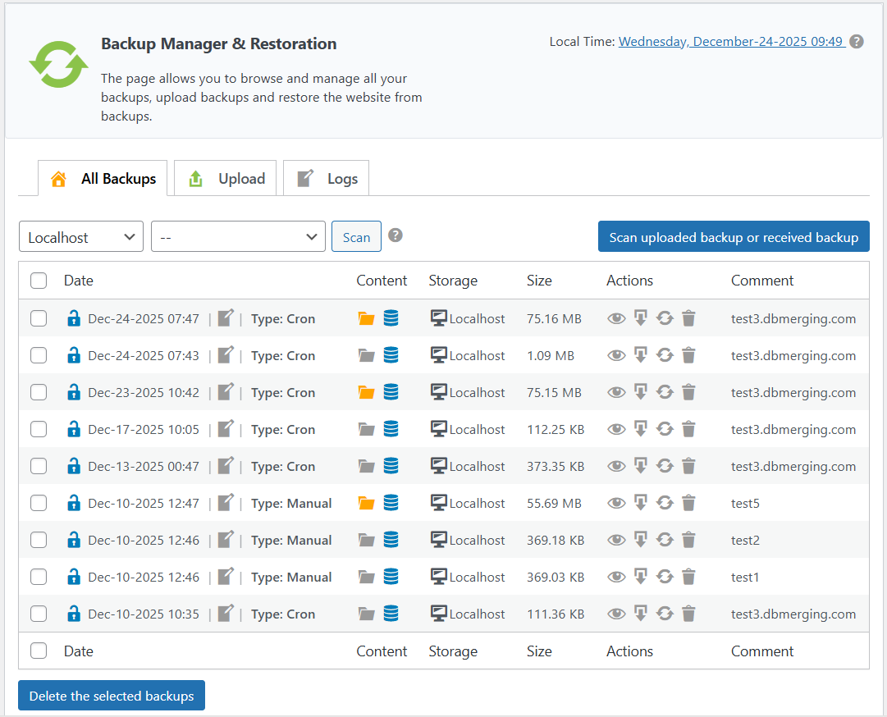View the test2 backup with eye icon
Viewport: 887px width, 717px height.
coord(616,540)
